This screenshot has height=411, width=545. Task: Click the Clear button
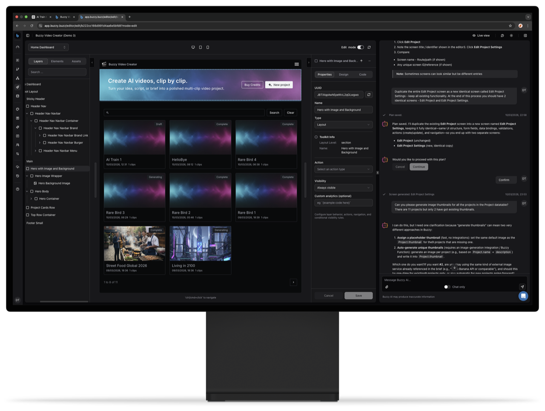(x=290, y=113)
